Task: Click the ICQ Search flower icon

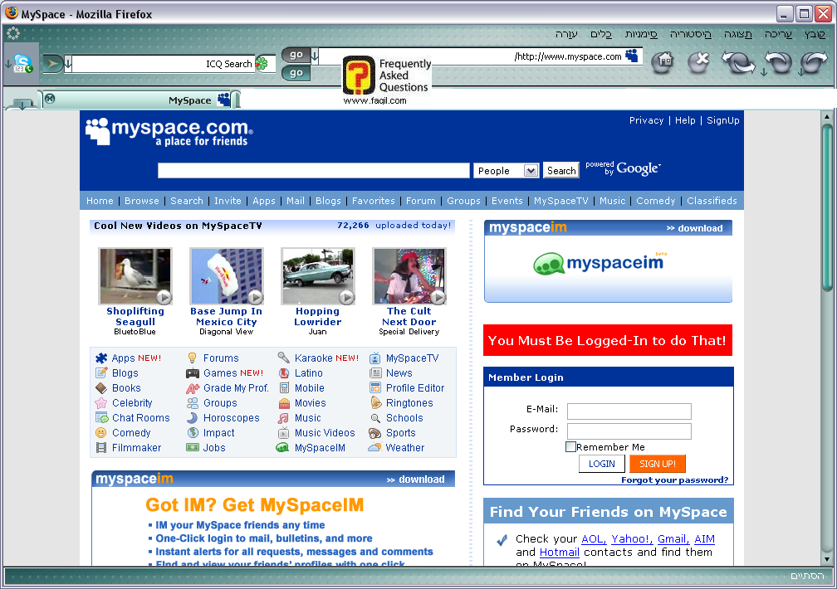Action: coord(262,64)
